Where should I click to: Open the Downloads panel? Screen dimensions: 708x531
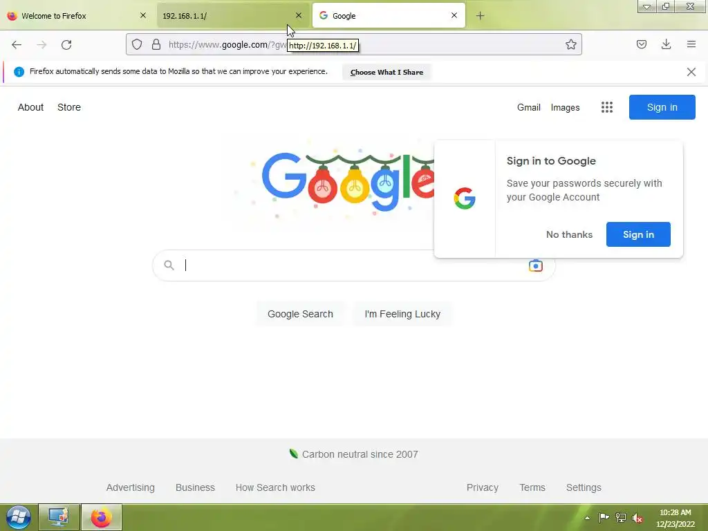[666, 44]
